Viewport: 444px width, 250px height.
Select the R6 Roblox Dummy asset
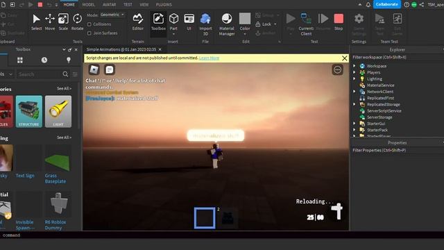58,211
